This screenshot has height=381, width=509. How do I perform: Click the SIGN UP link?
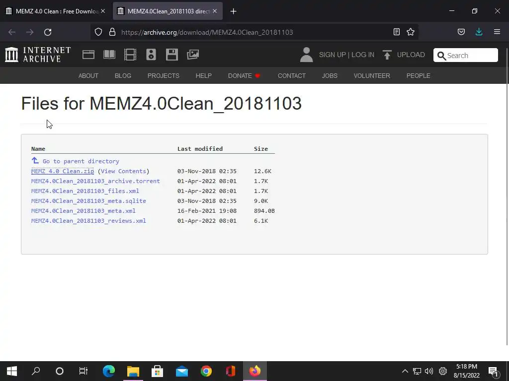pos(332,55)
